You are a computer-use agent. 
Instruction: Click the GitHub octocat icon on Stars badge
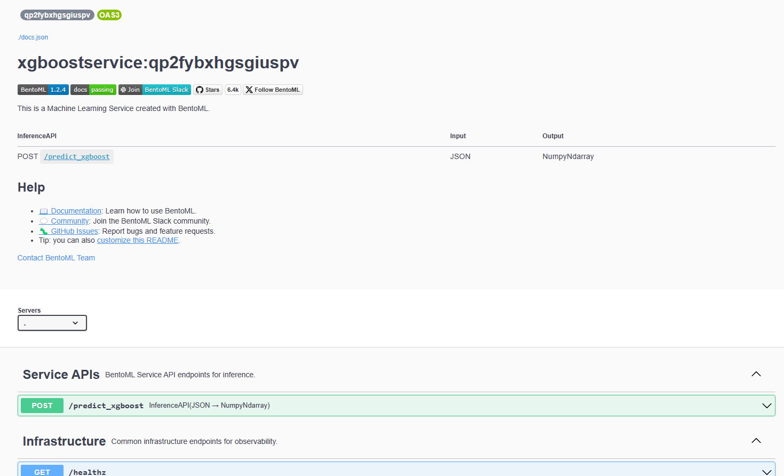(x=199, y=89)
